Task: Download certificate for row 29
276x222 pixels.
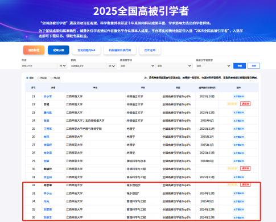Action: 238,161
